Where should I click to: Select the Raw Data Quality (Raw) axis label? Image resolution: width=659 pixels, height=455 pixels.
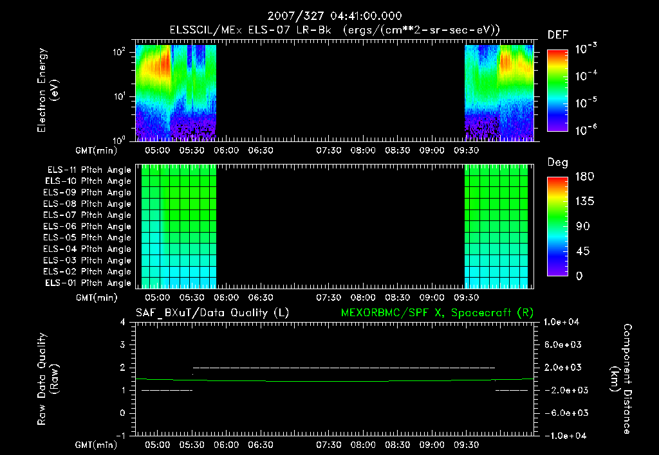coord(48,379)
